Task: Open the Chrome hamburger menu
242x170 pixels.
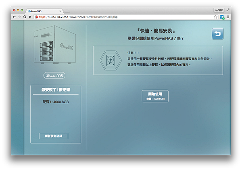Action: tap(228, 17)
